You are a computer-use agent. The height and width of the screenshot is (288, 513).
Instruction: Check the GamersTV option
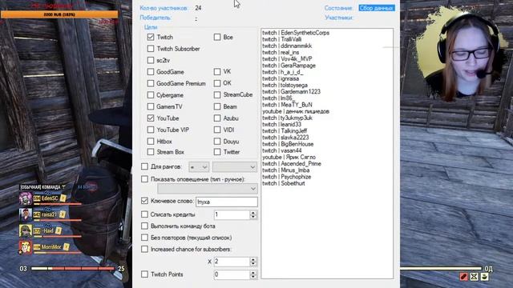(x=151, y=106)
